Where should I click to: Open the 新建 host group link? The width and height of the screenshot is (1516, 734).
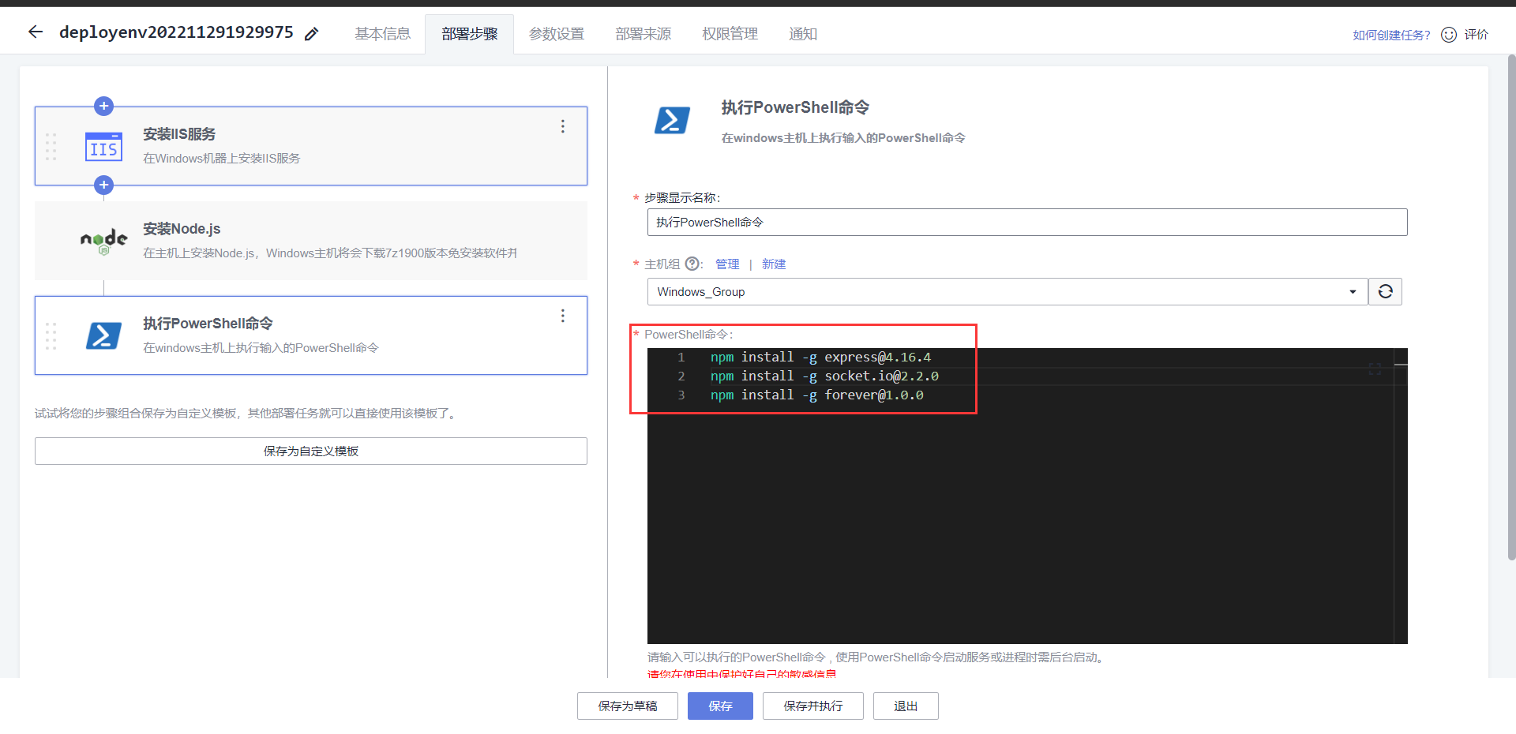[x=774, y=264]
